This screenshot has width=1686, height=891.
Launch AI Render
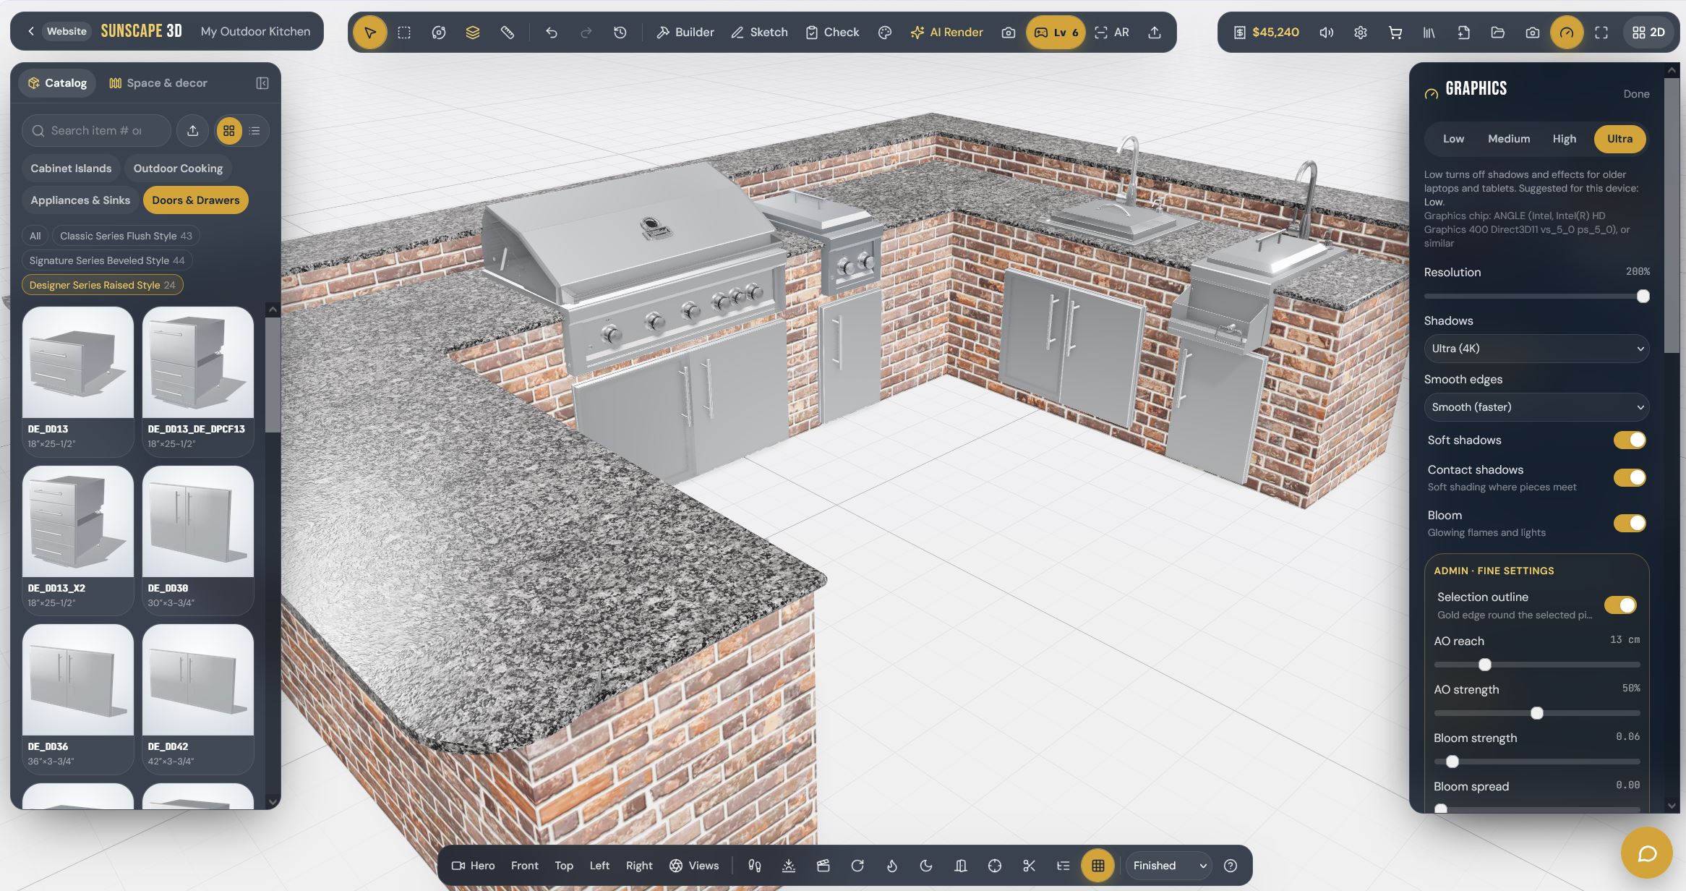pos(946,33)
